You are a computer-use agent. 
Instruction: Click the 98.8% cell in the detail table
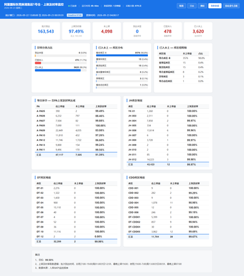point(201,58)
